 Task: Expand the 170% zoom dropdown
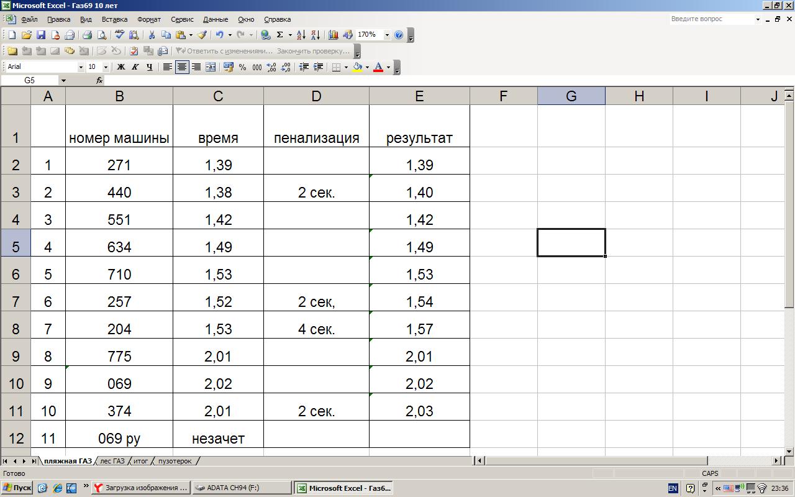tap(386, 35)
